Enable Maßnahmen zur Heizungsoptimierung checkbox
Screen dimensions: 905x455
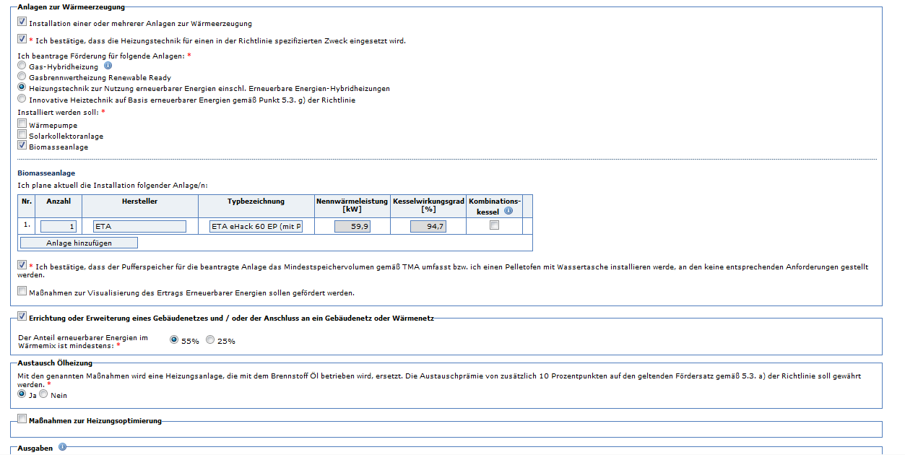(x=22, y=419)
